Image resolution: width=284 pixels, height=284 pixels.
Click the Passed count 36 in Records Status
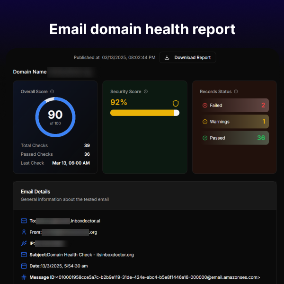(261, 138)
